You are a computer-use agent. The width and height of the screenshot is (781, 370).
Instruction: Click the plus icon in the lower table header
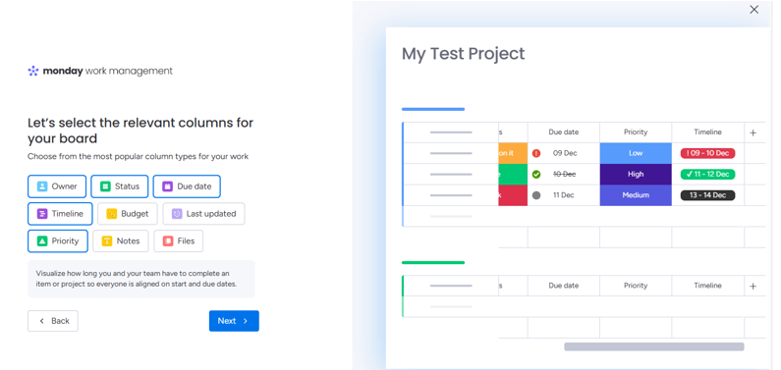point(753,286)
